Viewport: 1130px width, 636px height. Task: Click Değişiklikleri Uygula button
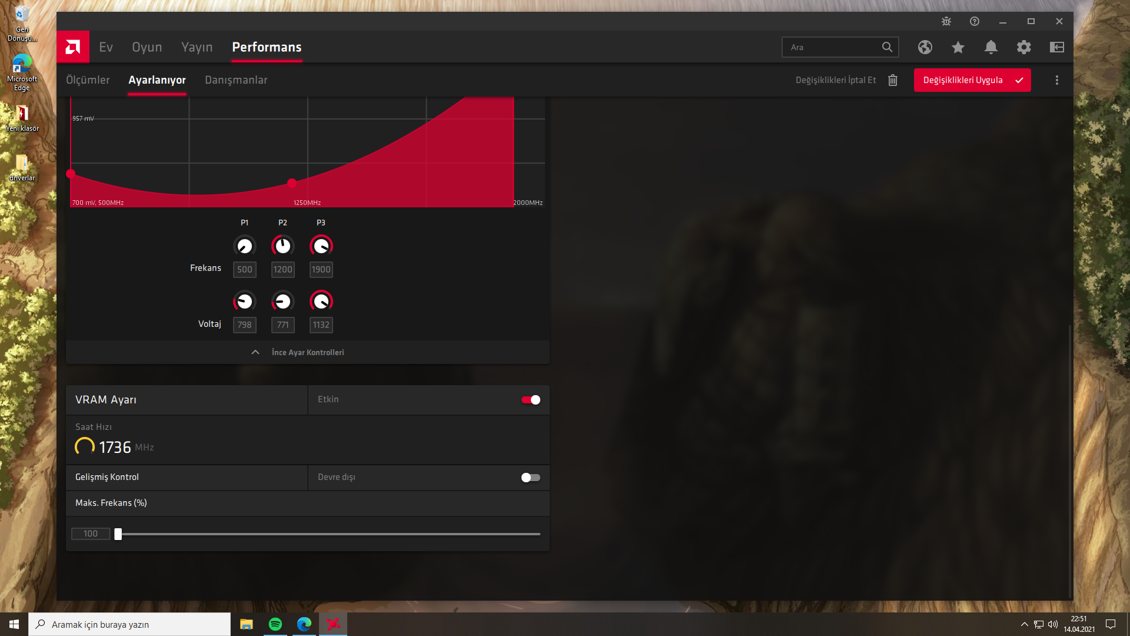[x=972, y=80]
